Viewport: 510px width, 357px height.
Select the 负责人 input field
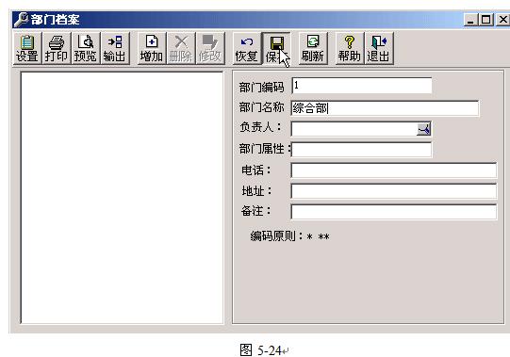point(354,129)
